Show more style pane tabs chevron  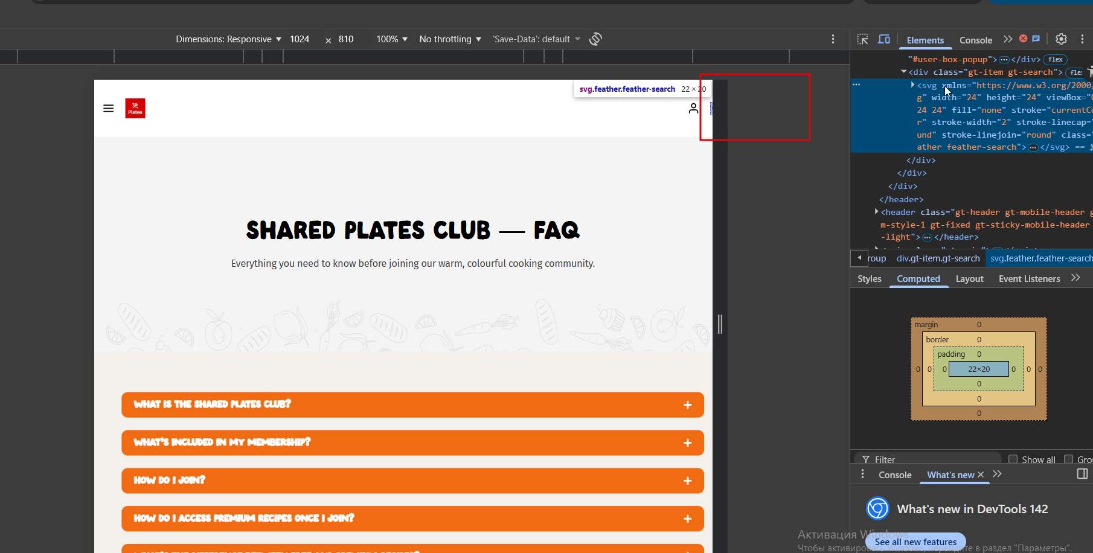tap(1075, 278)
